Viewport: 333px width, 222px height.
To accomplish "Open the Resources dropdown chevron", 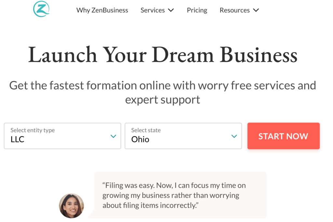I will click(256, 10).
